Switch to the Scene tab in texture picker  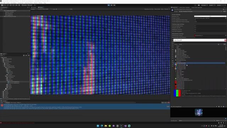tap(180, 44)
